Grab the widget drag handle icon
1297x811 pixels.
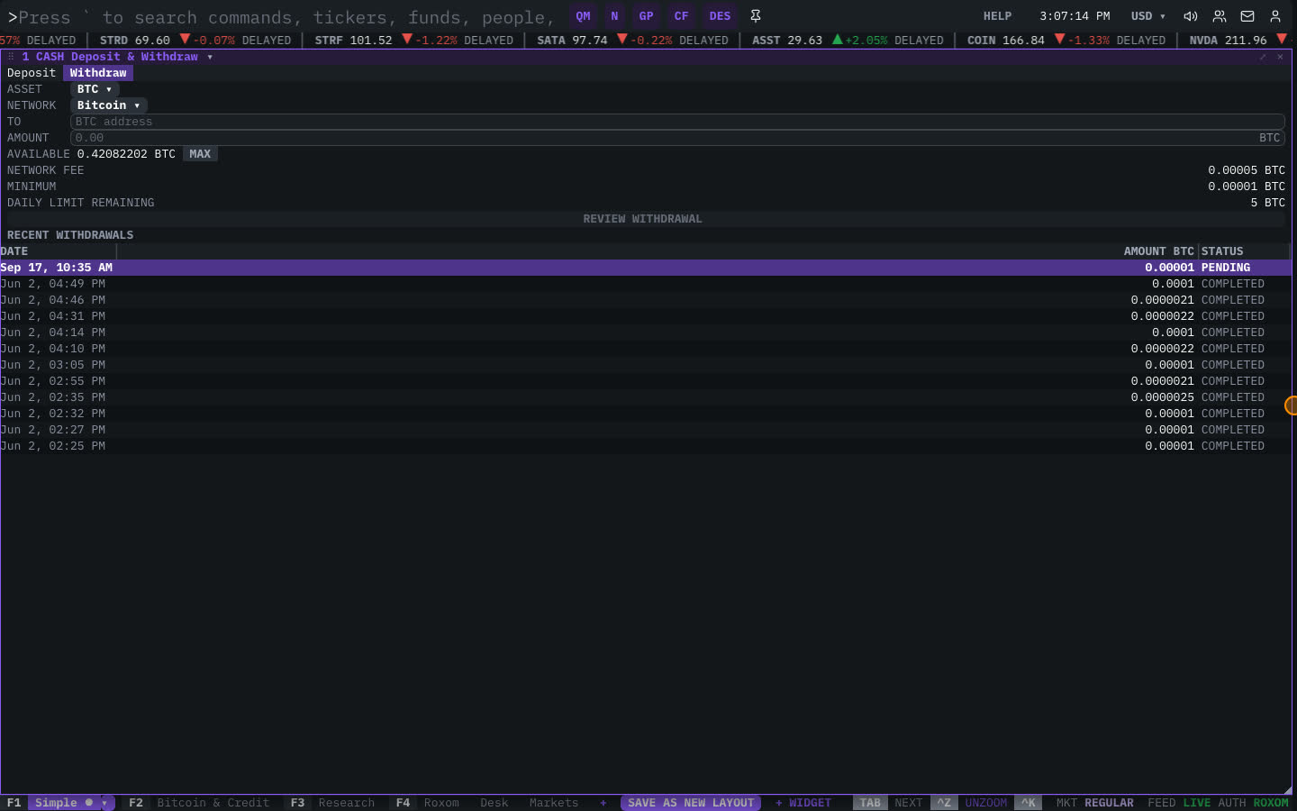11,57
